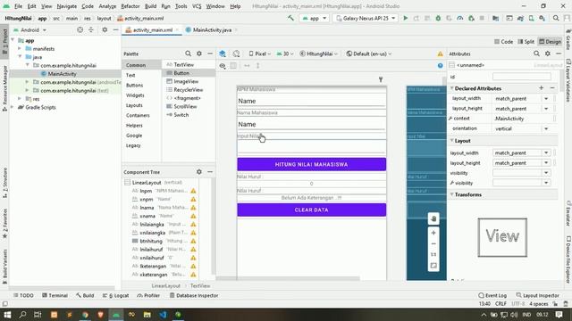Collapse the Declared Attributes section
The width and height of the screenshot is (572, 321).
point(452,88)
